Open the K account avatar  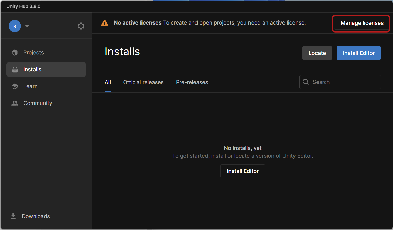pos(15,26)
